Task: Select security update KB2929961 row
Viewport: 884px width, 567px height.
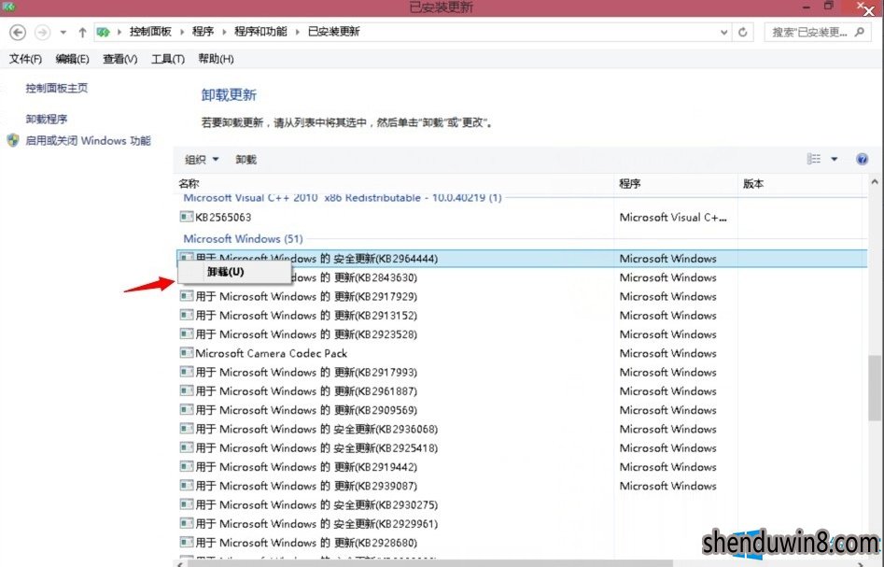Action: [x=522, y=523]
